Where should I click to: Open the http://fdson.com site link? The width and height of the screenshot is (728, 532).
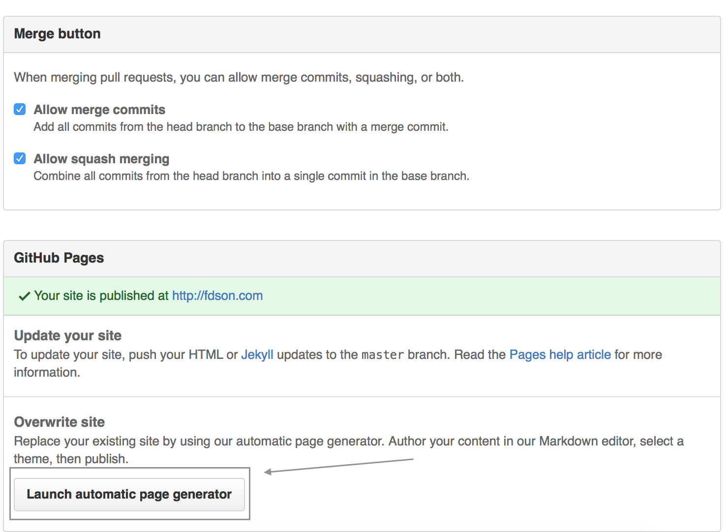click(217, 296)
